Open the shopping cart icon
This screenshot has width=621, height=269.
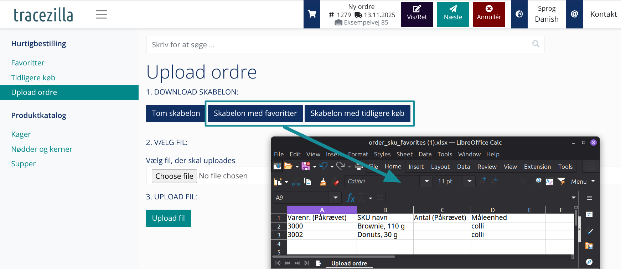pos(312,14)
